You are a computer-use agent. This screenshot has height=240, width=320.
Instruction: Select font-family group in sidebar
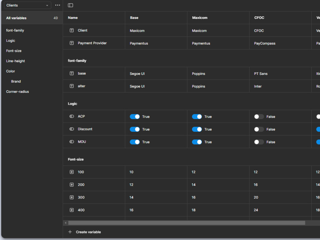tap(15, 30)
